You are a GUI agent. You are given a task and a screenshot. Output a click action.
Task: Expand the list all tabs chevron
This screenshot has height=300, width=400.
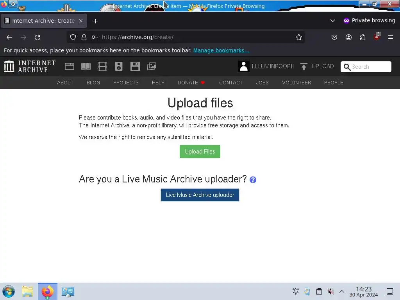[333, 21]
